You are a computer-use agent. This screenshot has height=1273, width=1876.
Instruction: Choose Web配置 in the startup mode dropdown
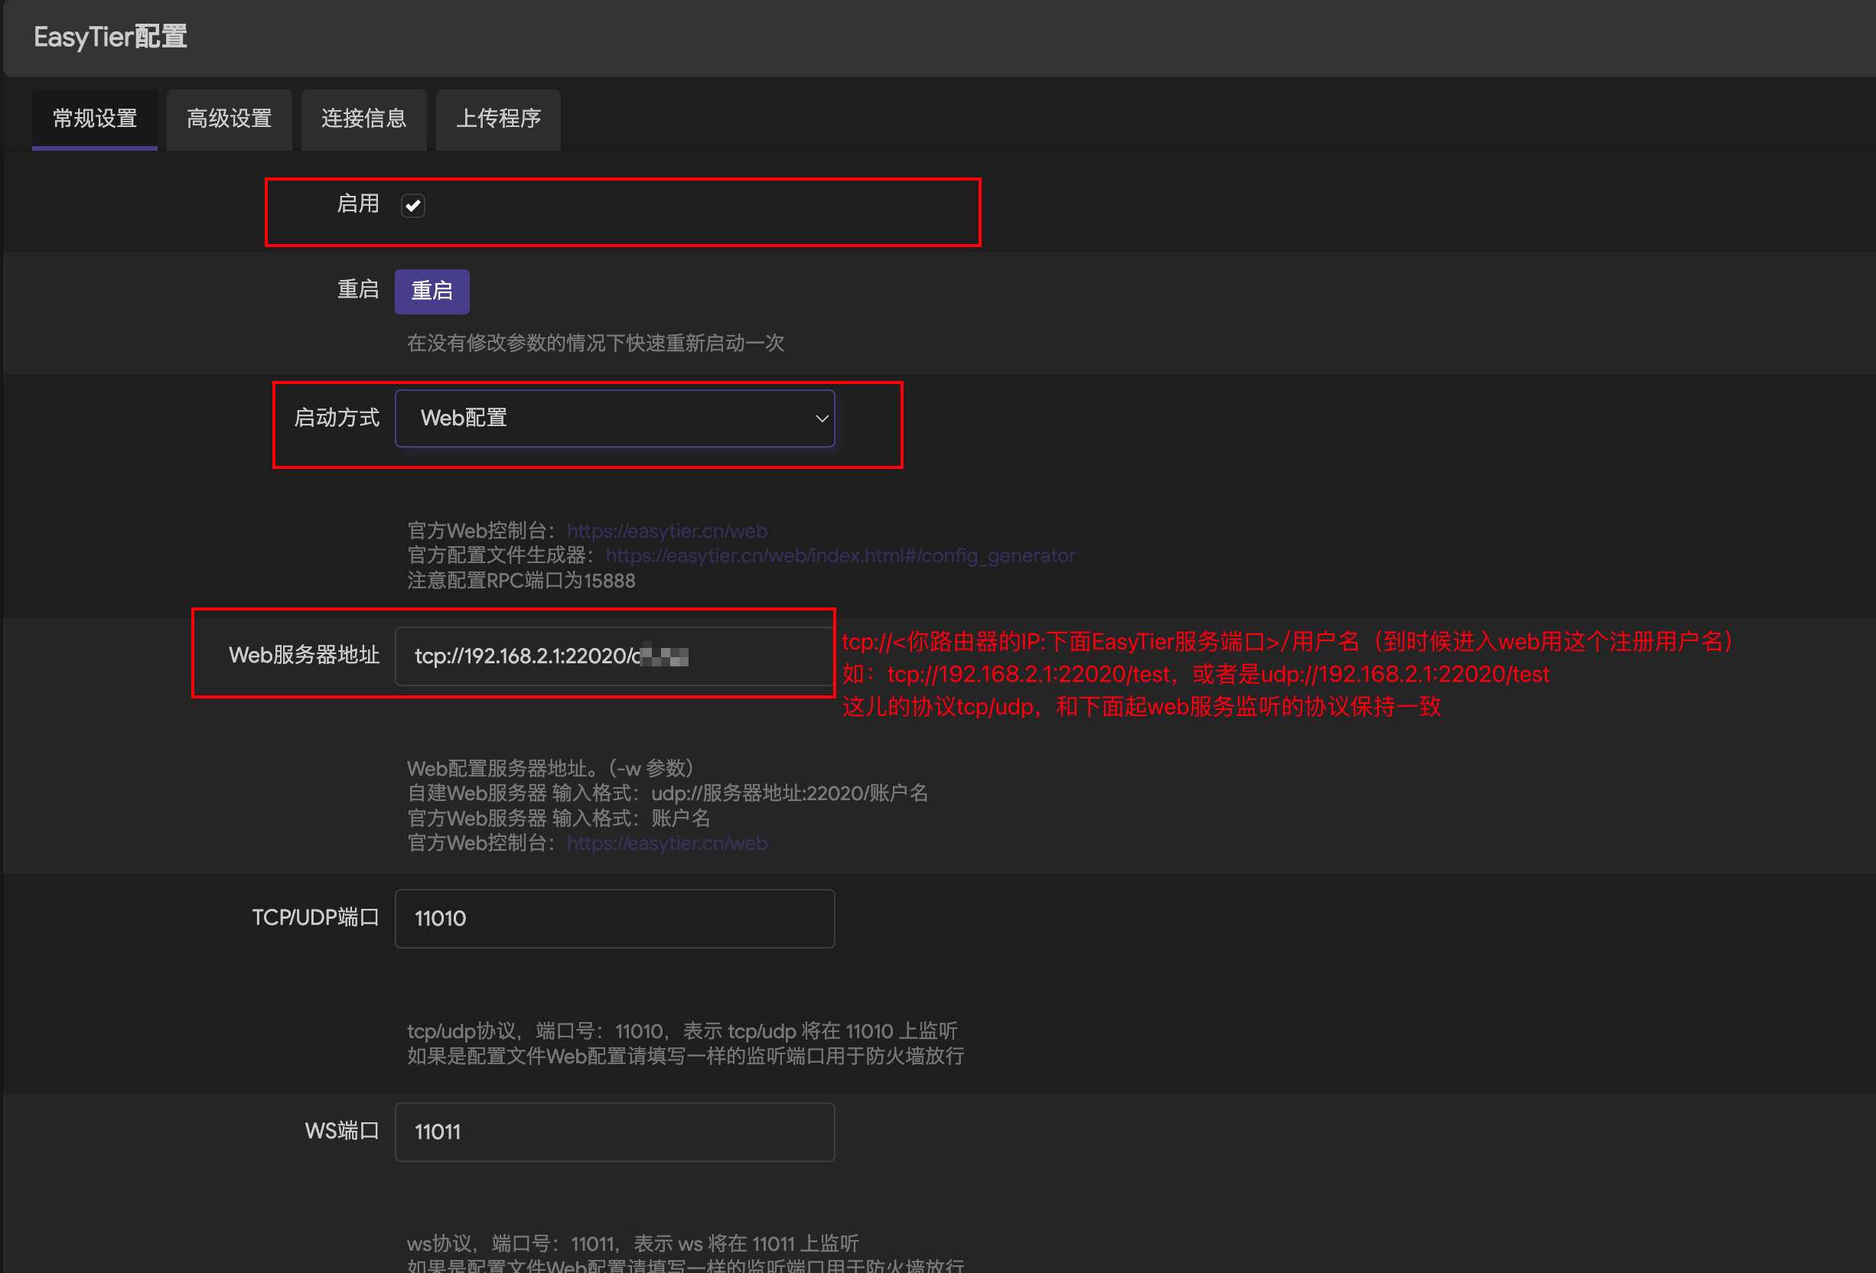click(614, 418)
